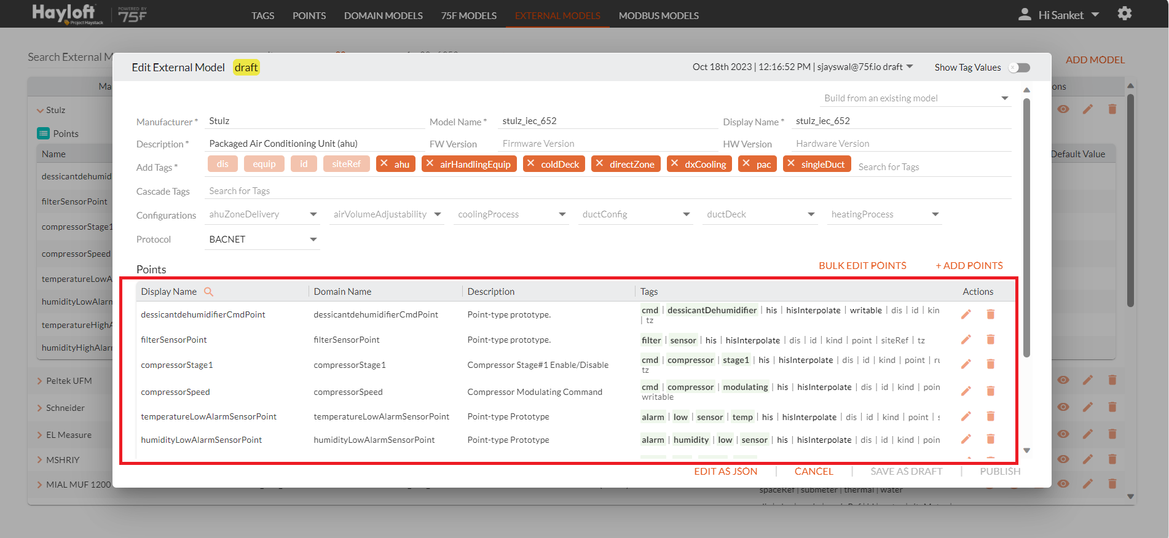Collapse the Stulz tree row
Image resolution: width=1169 pixels, height=538 pixels.
pos(41,111)
